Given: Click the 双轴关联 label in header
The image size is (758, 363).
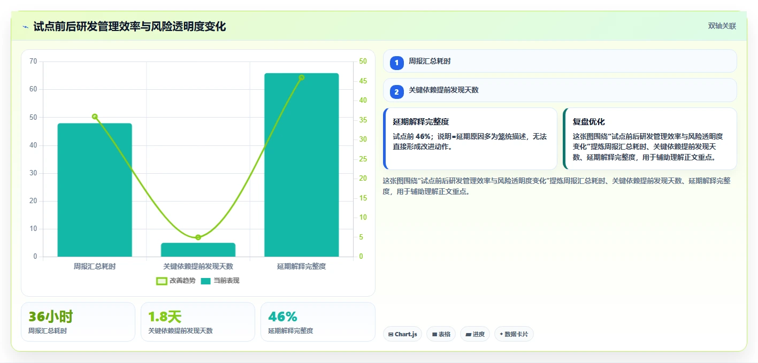Looking at the screenshot, I should [722, 26].
